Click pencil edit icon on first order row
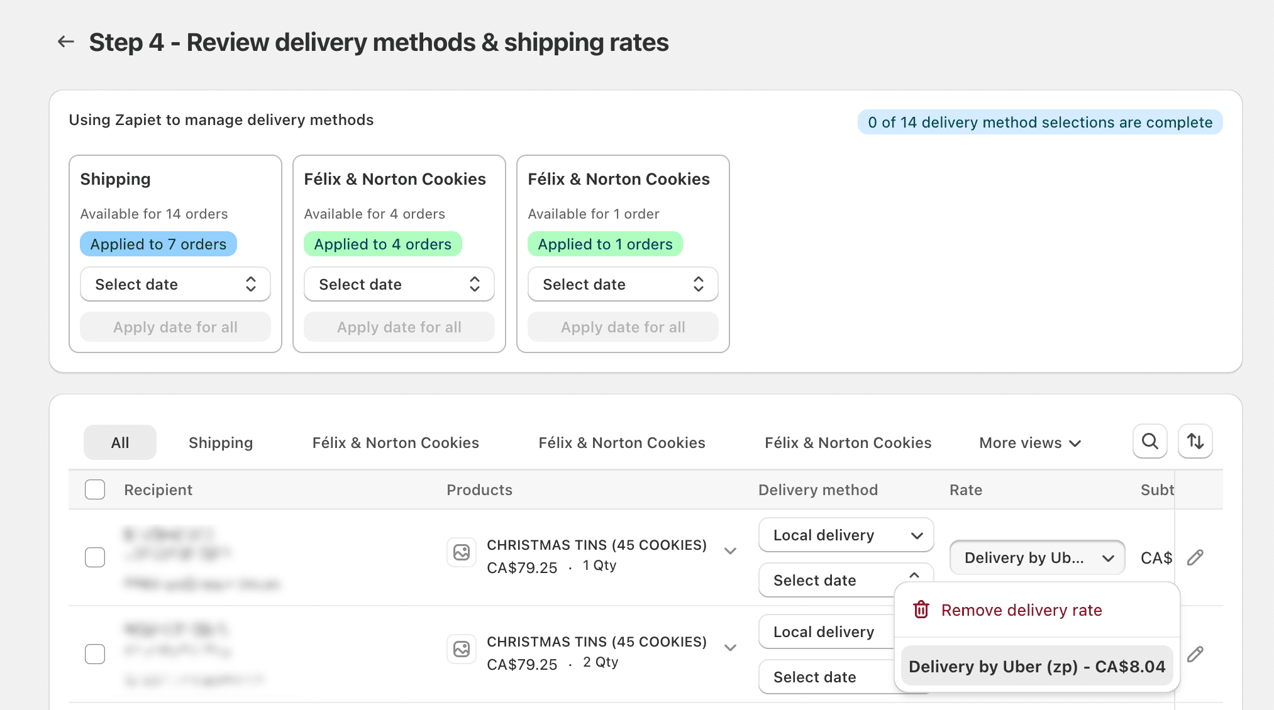 (x=1195, y=557)
